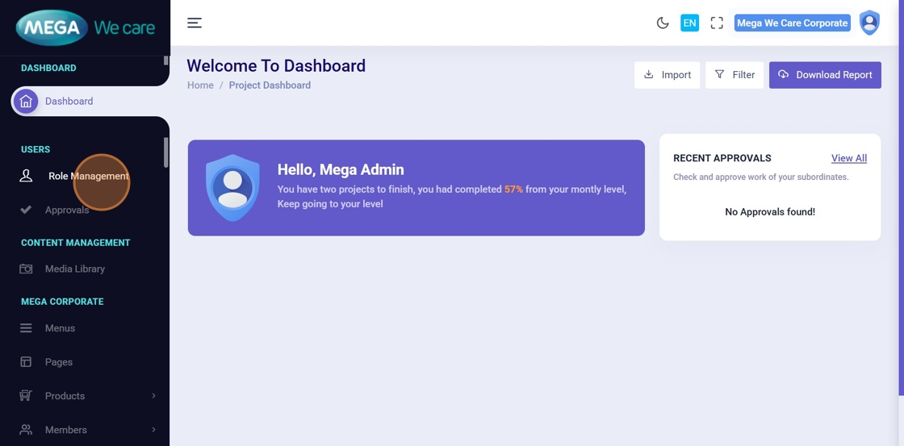Expand the Members submenu chevron
Image resolution: width=904 pixels, height=446 pixels.
(x=153, y=430)
